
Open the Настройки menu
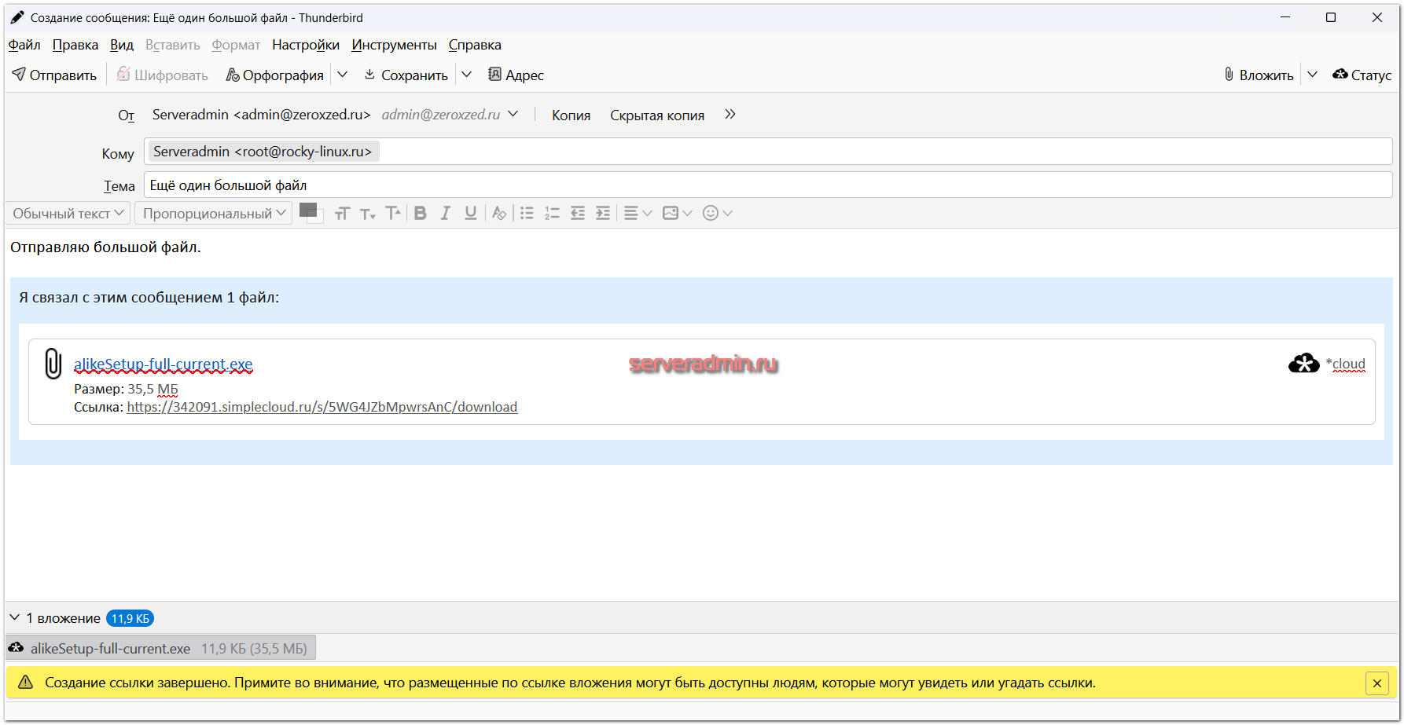[x=305, y=45]
